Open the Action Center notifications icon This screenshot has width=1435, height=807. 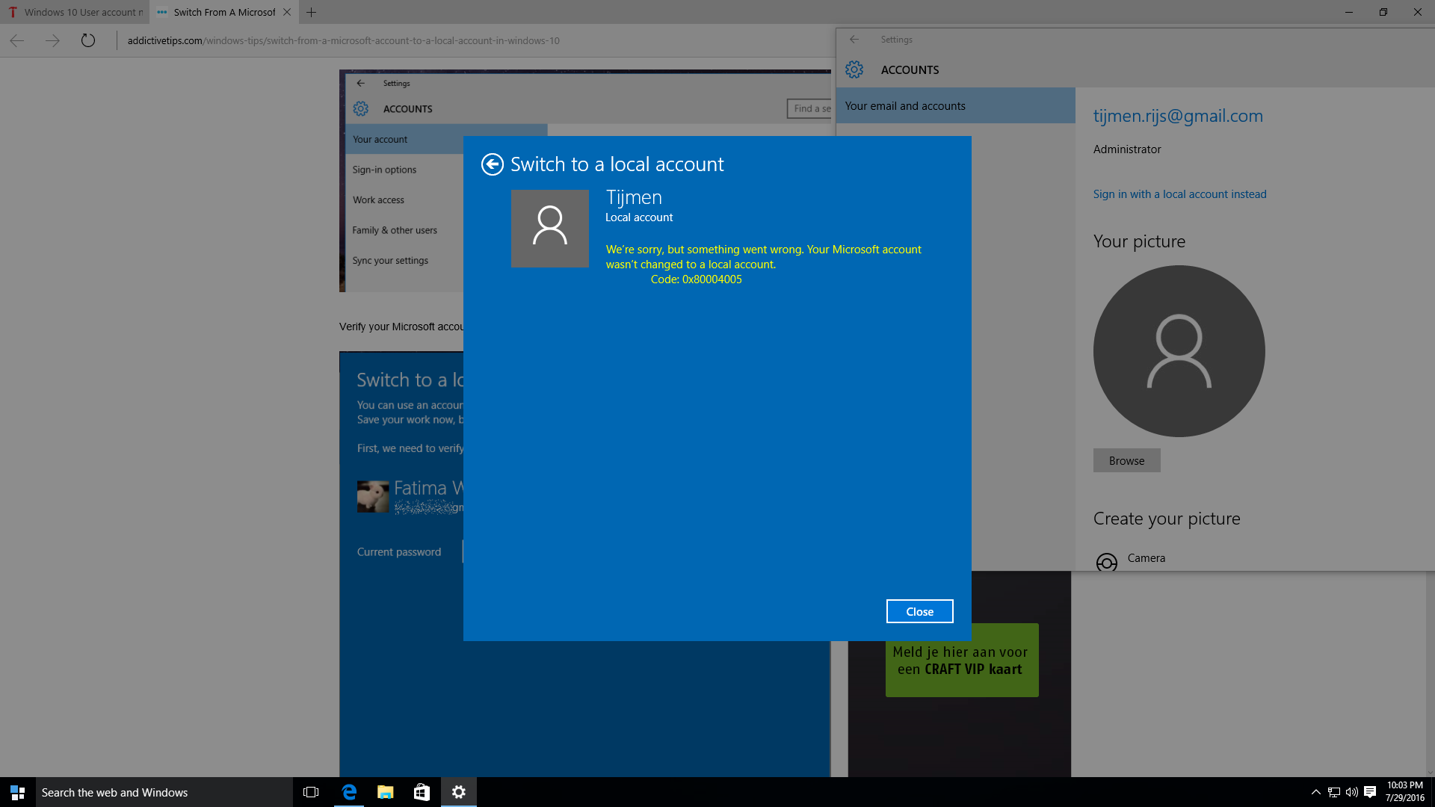(x=1370, y=792)
